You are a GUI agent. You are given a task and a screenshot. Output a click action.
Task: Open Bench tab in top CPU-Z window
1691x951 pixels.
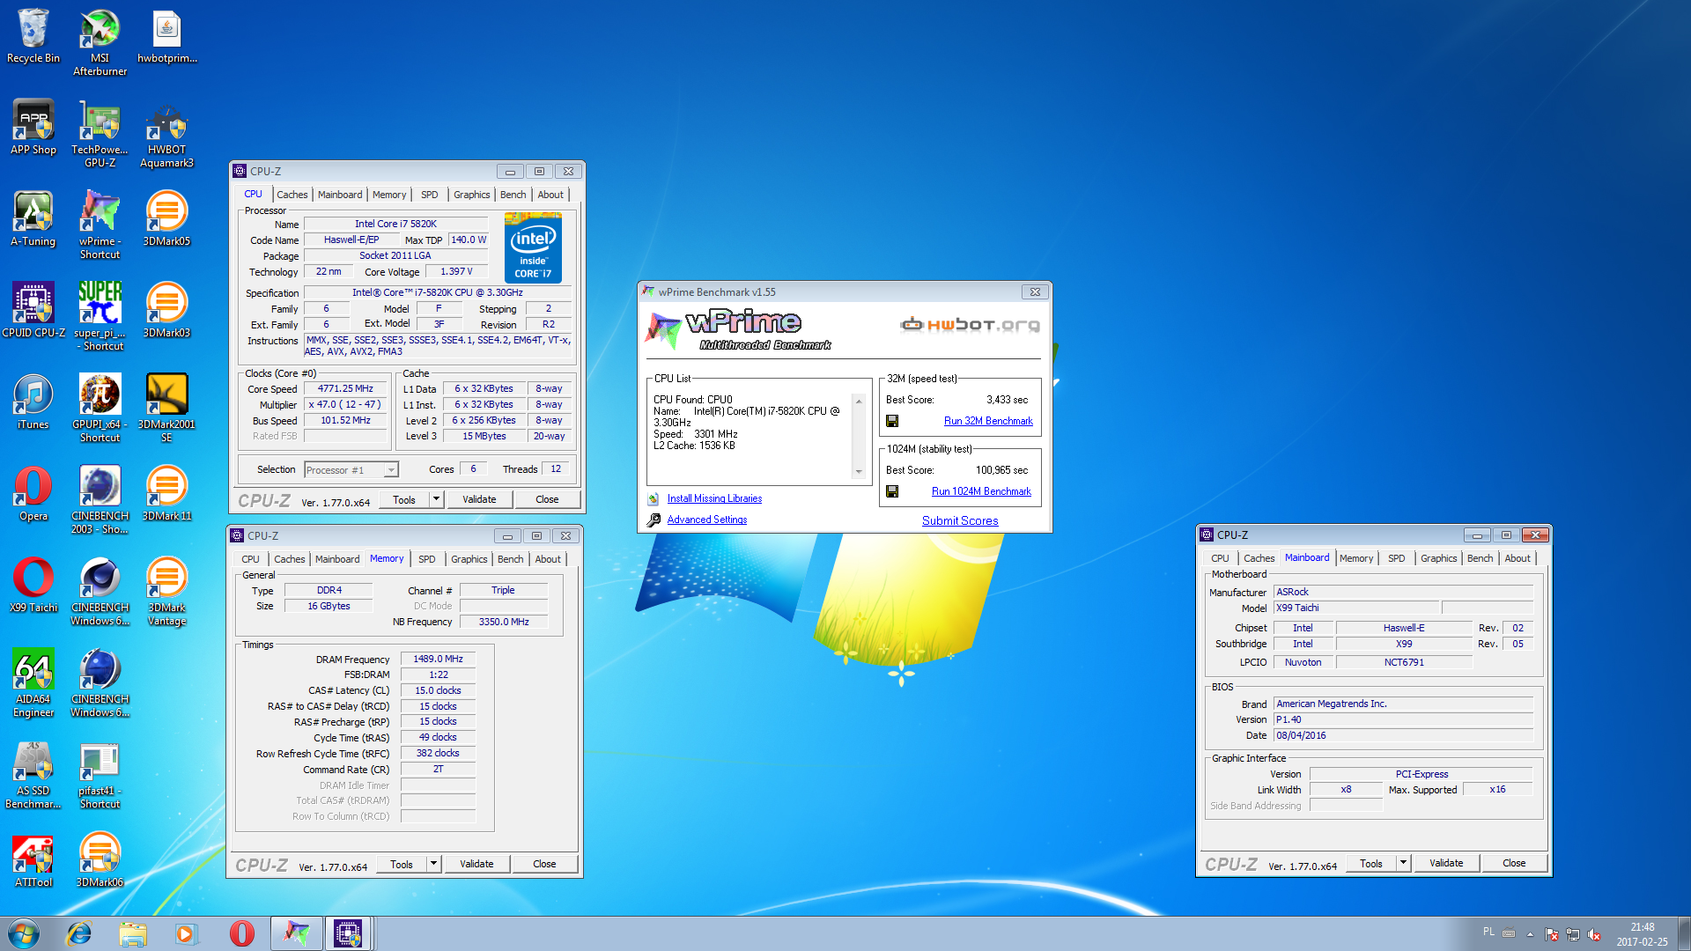point(513,195)
